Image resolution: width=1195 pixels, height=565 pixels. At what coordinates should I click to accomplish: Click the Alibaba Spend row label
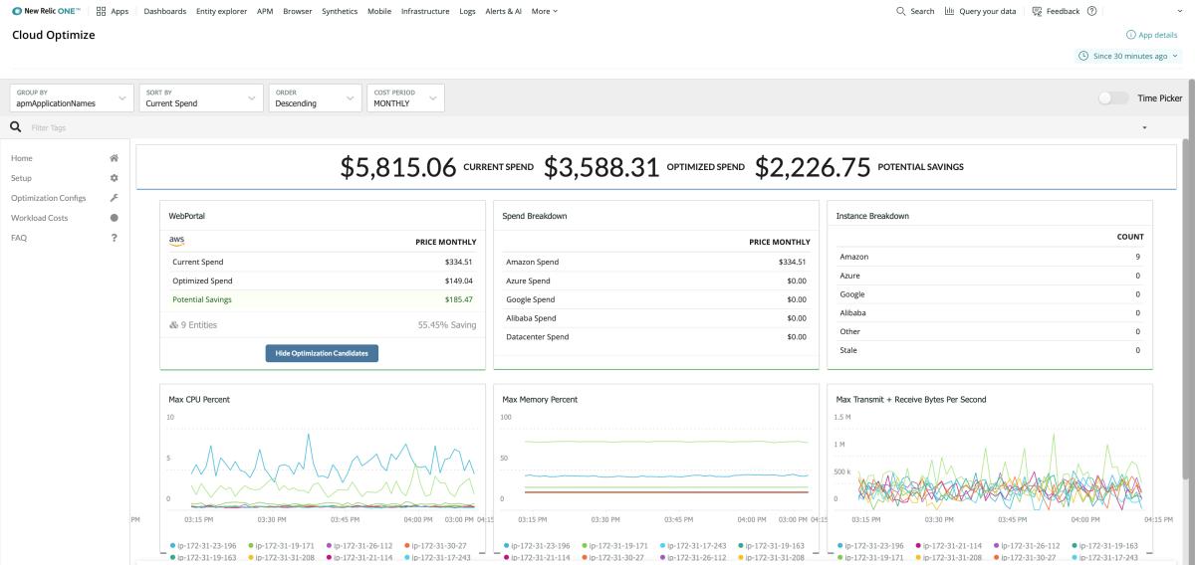tap(531, 318)
